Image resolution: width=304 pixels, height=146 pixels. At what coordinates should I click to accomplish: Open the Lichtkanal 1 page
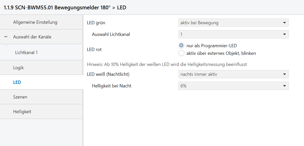tap(26, 53)
